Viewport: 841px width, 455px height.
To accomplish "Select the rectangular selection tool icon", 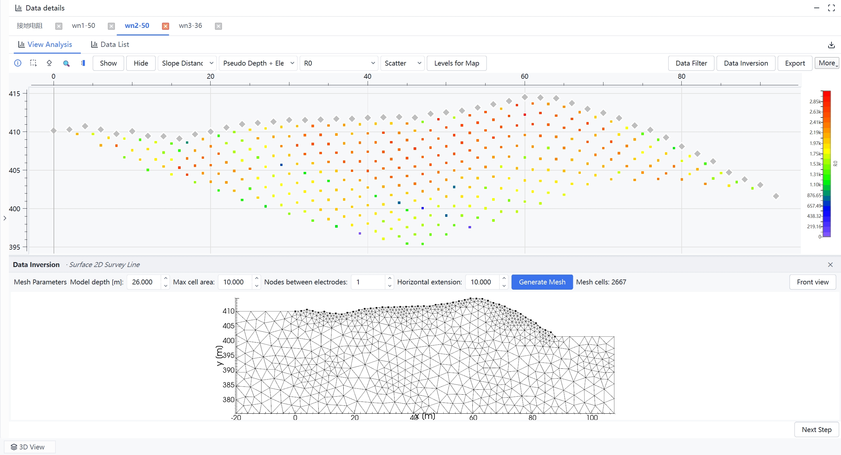I will coord(33,63).
